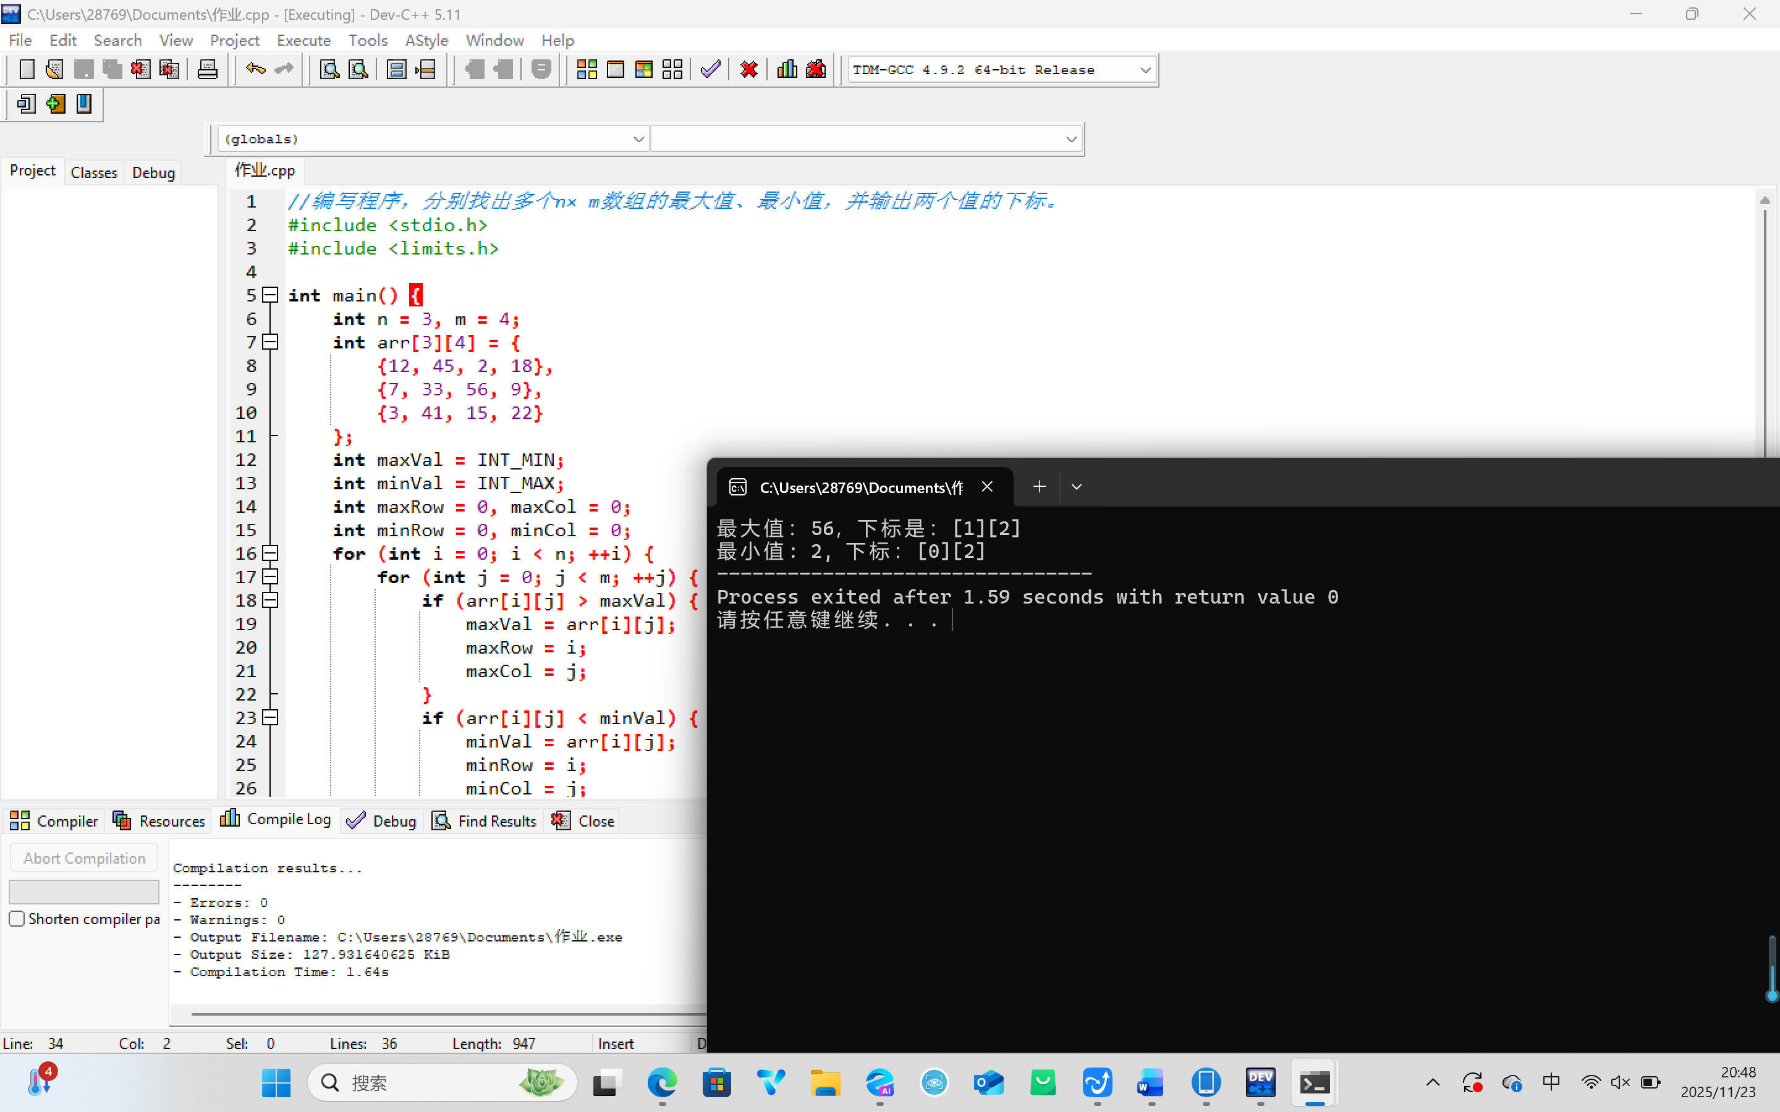
Task: Click the Syntax Check checkmark icon
Action: pyautogui.click(x=711, y=70)
